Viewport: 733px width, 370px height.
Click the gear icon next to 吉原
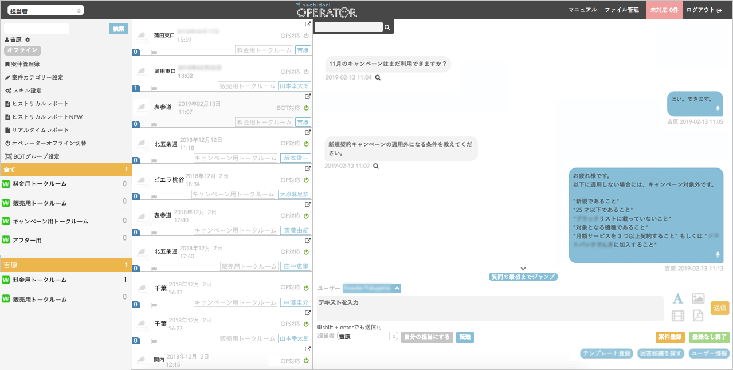(x=28, y=40)
